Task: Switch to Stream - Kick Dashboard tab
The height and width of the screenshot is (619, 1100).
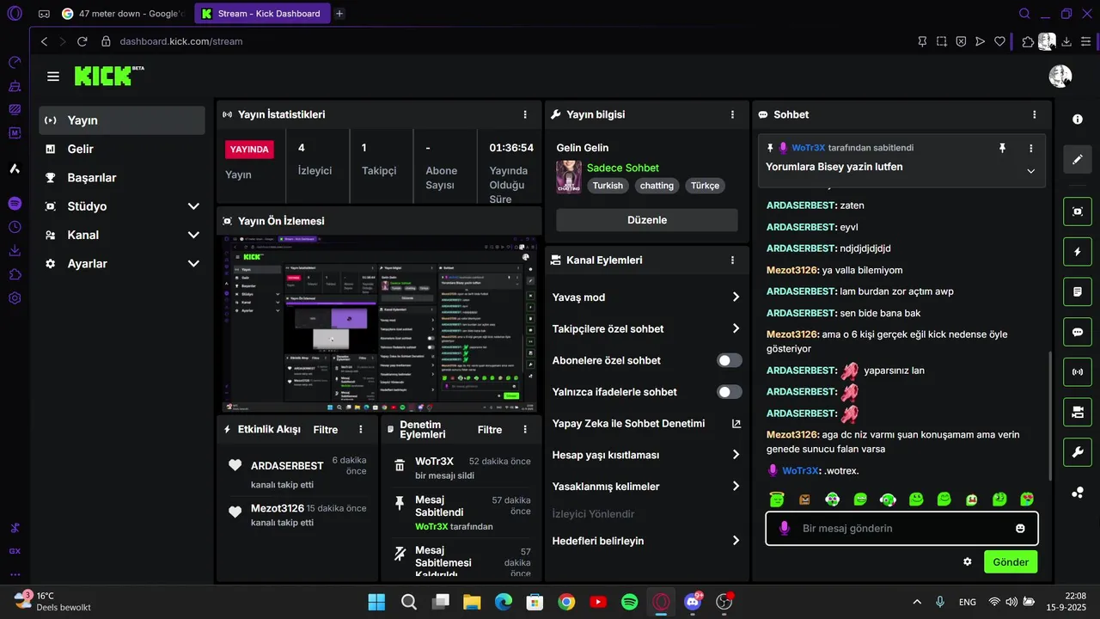Action: [x=262, y=14]
